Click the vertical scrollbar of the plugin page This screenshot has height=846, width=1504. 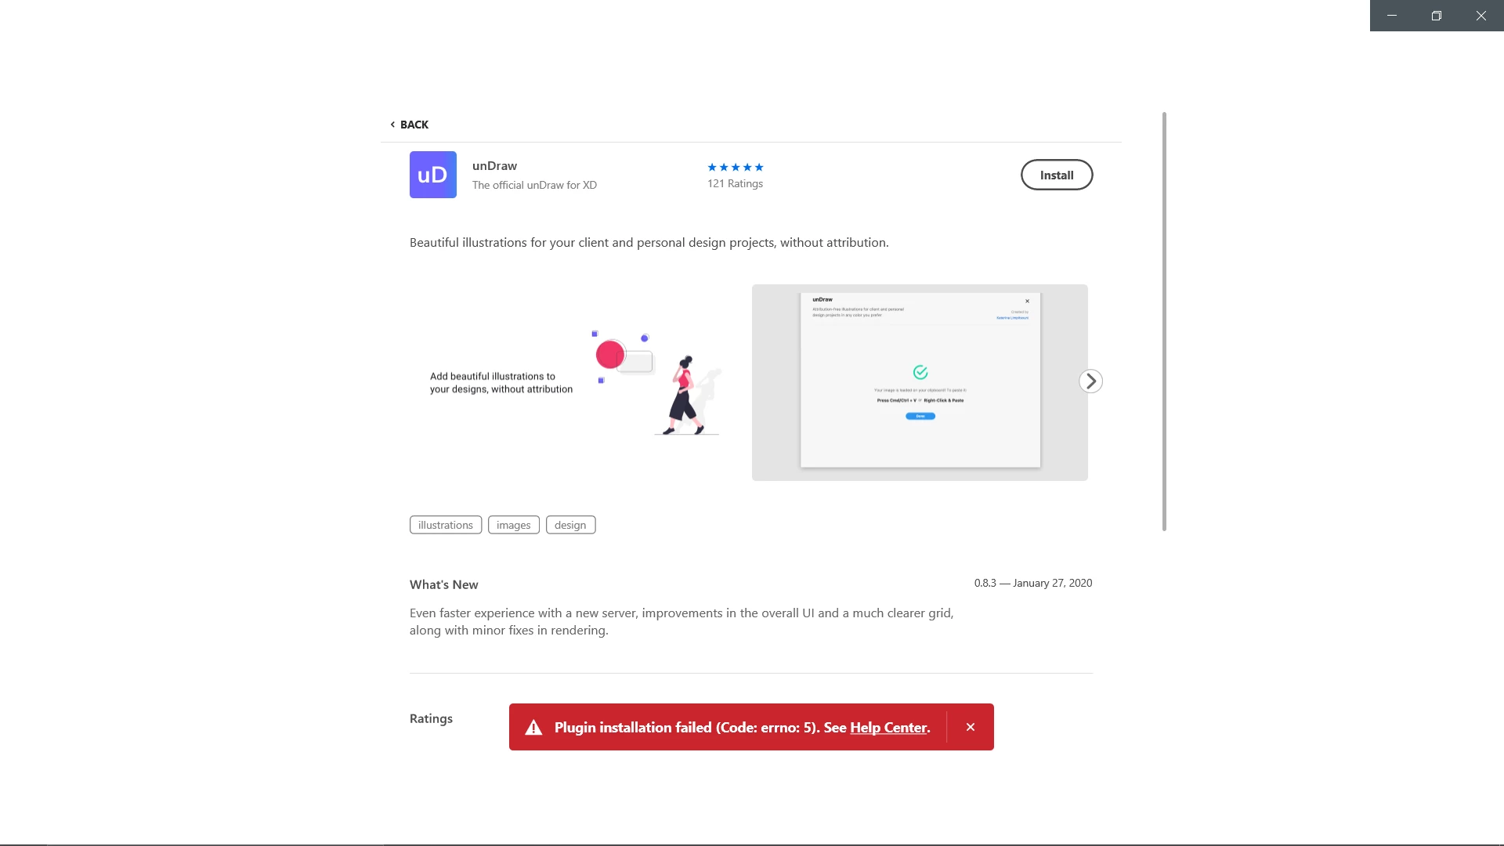point(1164,321)
